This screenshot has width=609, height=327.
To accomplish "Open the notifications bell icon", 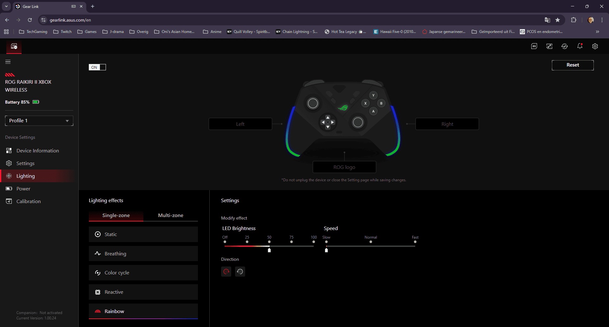I will tap(580, 46).
